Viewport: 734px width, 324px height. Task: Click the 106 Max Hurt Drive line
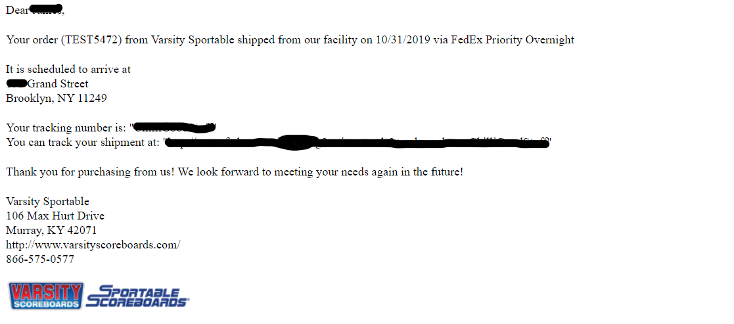55,216
